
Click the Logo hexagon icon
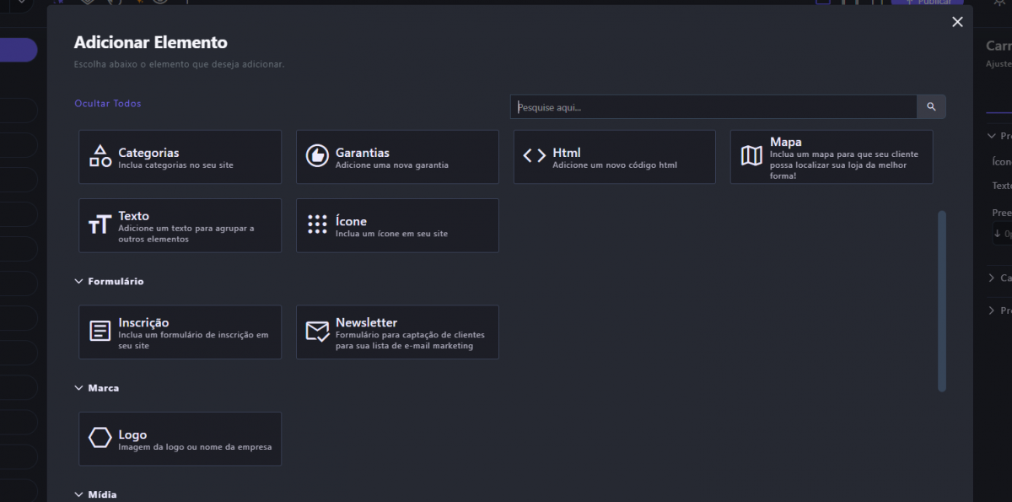tap(100, 438)
